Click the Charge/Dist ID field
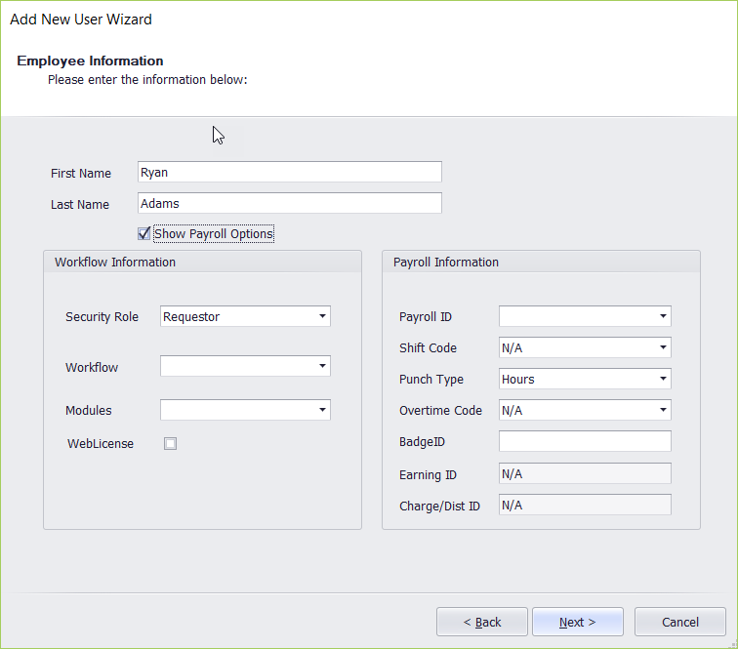This screenshot has height=649, width=738. click(584, 505)
